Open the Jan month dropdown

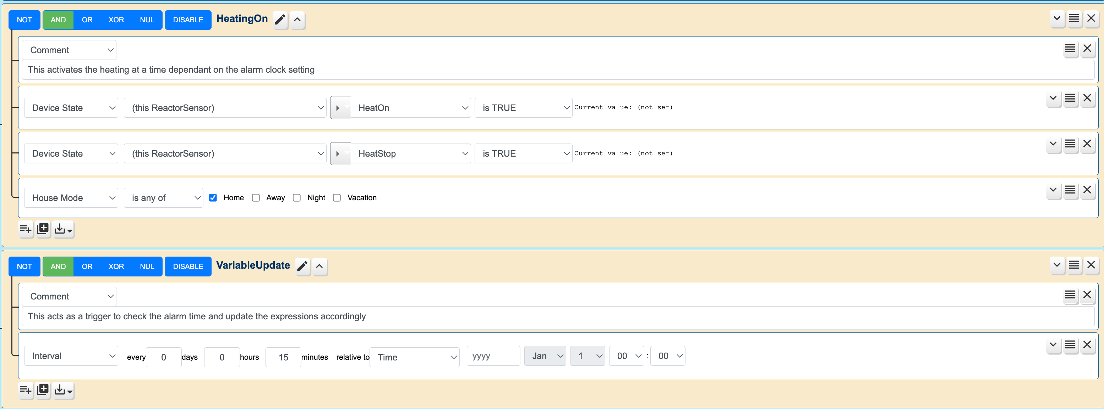click(545, 356)
